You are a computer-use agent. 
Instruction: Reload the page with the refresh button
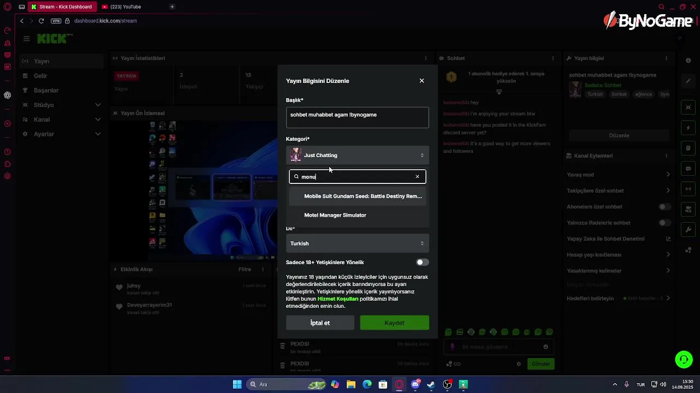point(41,21)
